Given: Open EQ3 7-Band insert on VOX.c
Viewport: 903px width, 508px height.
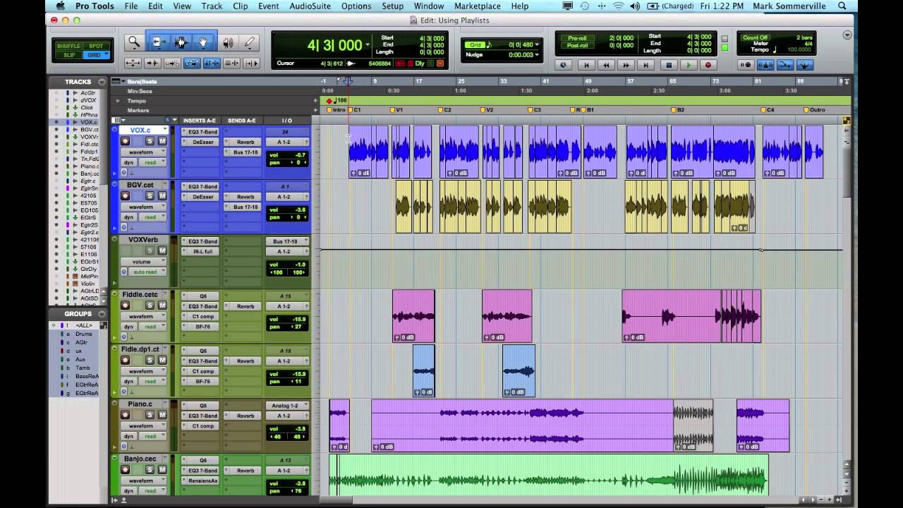Looking at the screenshot, I should tap(201, 132).
